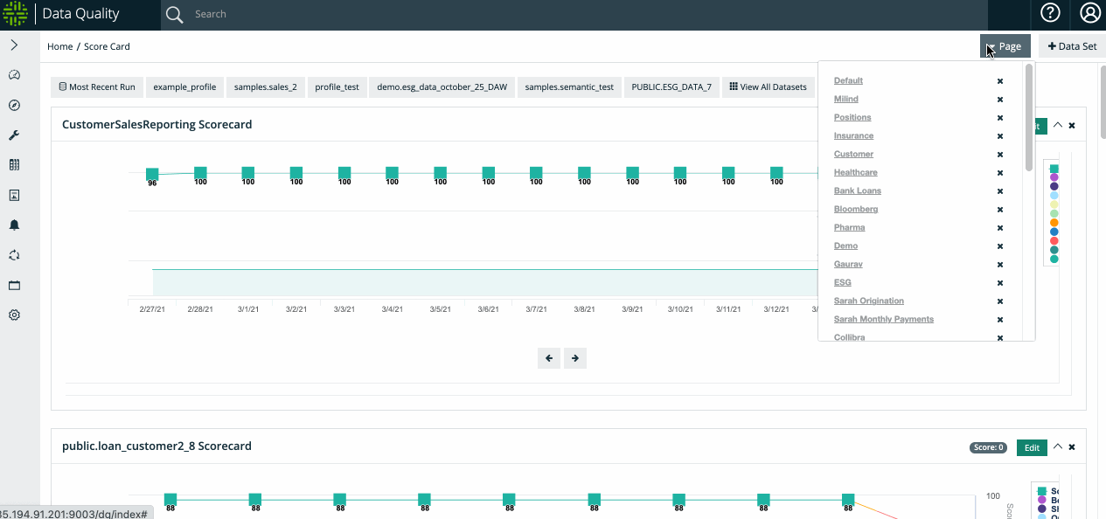The height and width of the screenshot is (519, 1106).
Task: Open the alerts bell icon in sidebar
Action: pyautogui.click(x=14, y=225)
